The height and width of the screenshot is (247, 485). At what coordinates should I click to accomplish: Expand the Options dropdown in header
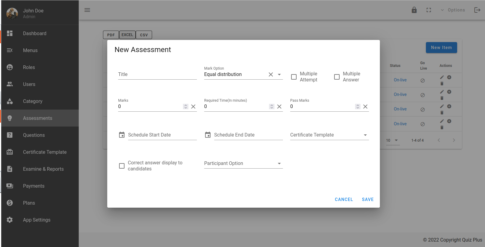tap(453, 10)
